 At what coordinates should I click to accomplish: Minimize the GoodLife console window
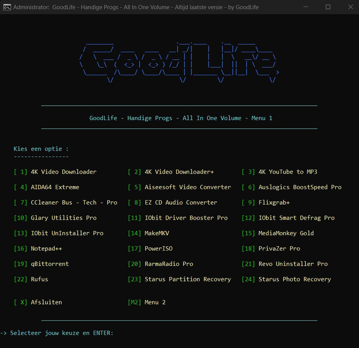click(x=306, y=7)
